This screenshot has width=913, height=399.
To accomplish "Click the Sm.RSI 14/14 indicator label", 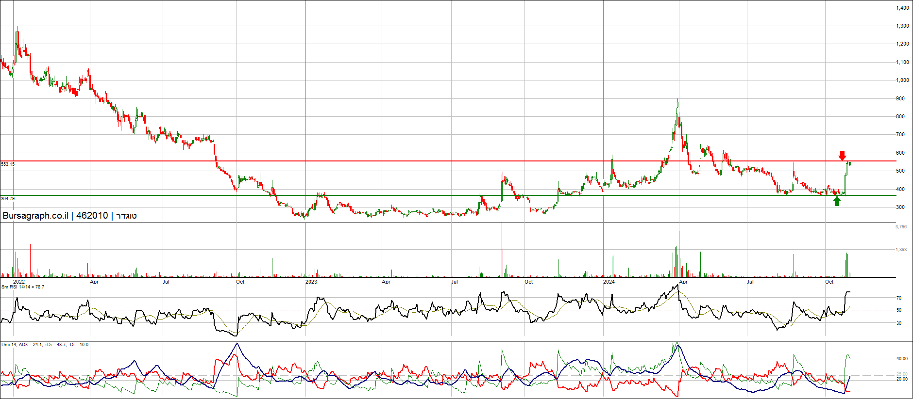I will (x=23, y=287).
